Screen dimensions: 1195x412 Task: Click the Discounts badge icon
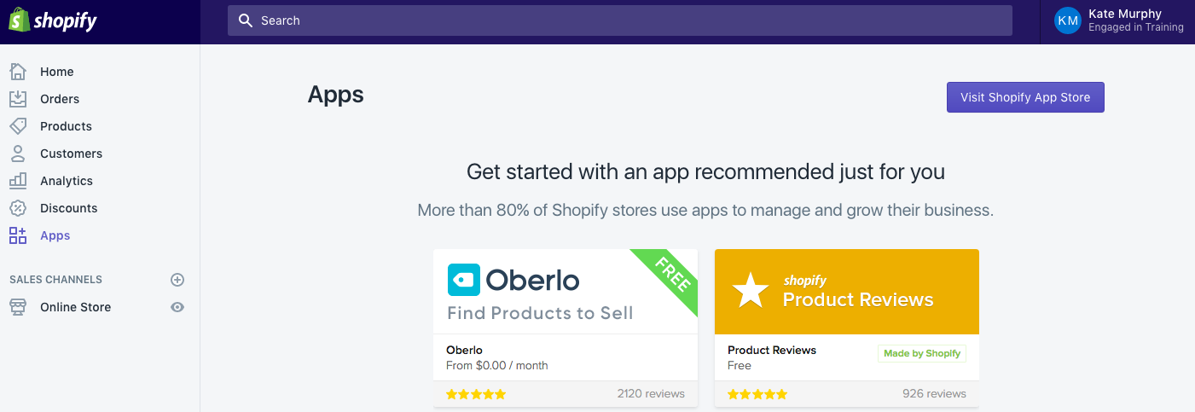[18, 208]
